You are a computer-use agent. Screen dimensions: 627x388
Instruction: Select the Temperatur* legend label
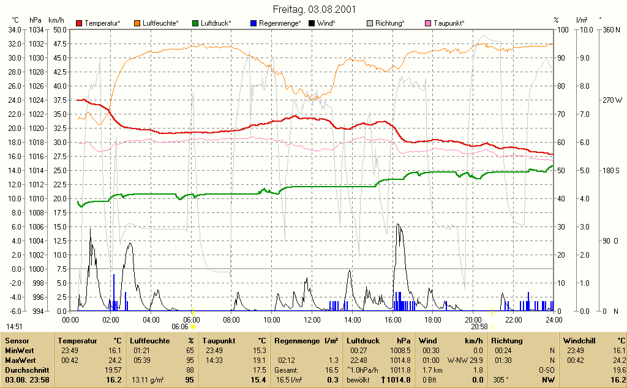(x=102, y=24)
